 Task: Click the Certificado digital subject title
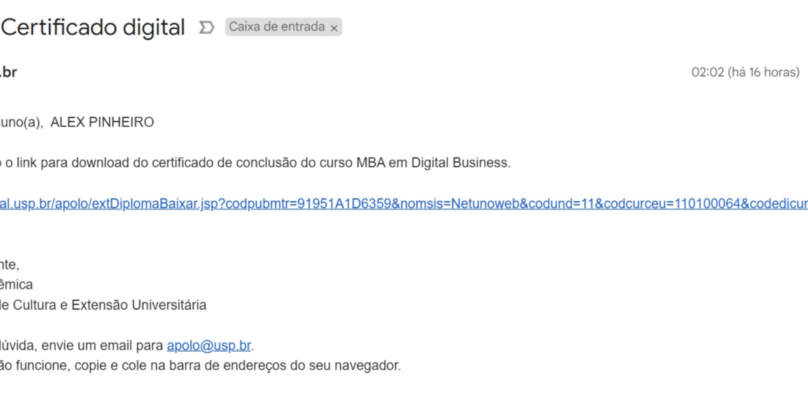coord(93,27)
